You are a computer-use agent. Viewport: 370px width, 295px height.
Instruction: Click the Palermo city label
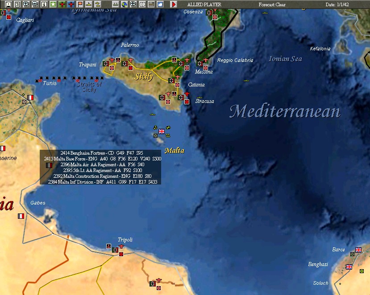pyautogui.click(x=130, y=45)
